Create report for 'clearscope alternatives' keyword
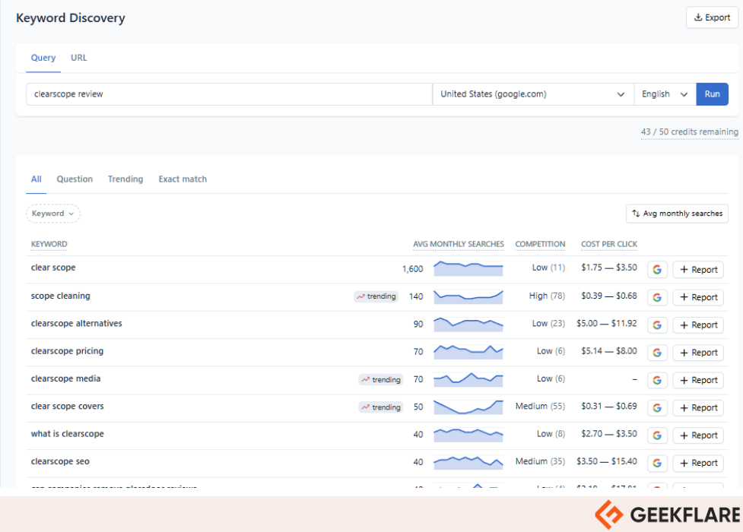 pos(698,325)
